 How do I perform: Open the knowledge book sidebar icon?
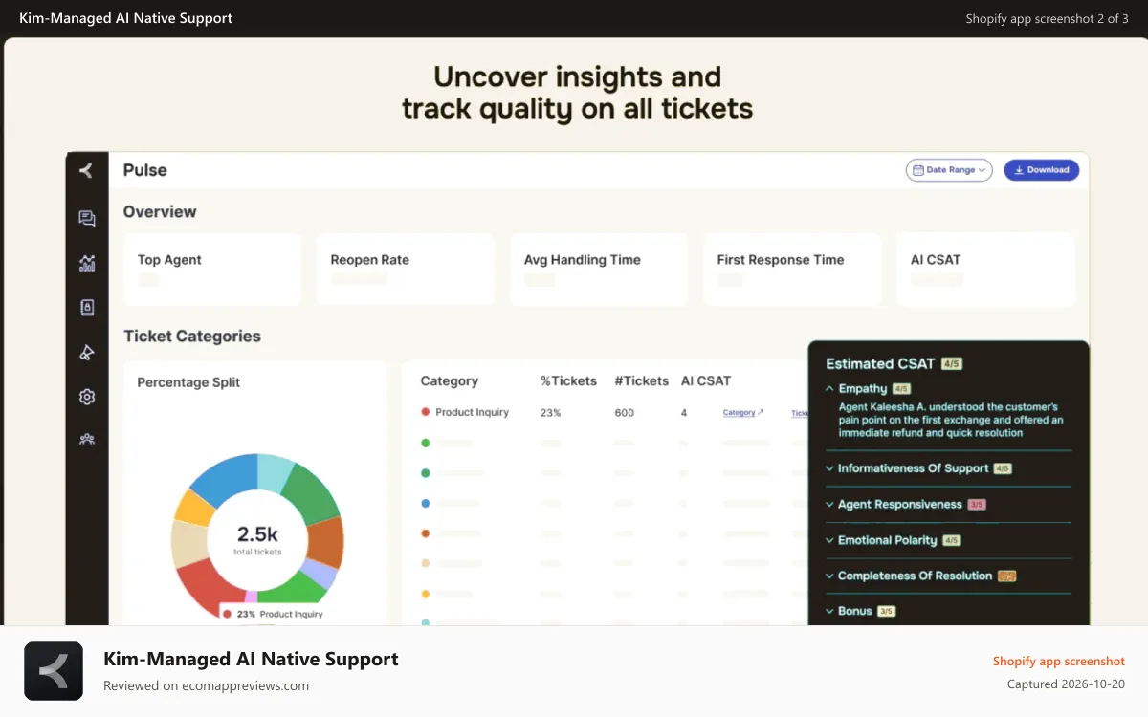click(87, 308)
